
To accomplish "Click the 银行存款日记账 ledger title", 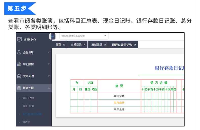I will tap(170, 68).
